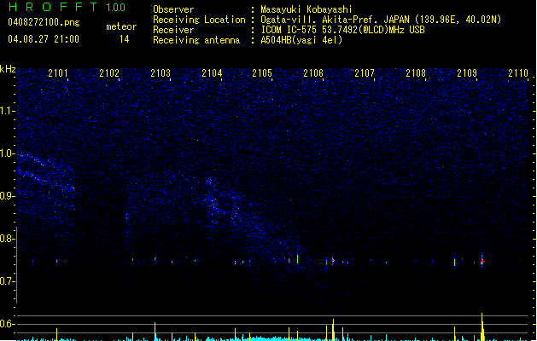Click the 0.9 kHz frequency label
Image resolution: width=537 pixels, height=341 pixels.
(8, 196)
